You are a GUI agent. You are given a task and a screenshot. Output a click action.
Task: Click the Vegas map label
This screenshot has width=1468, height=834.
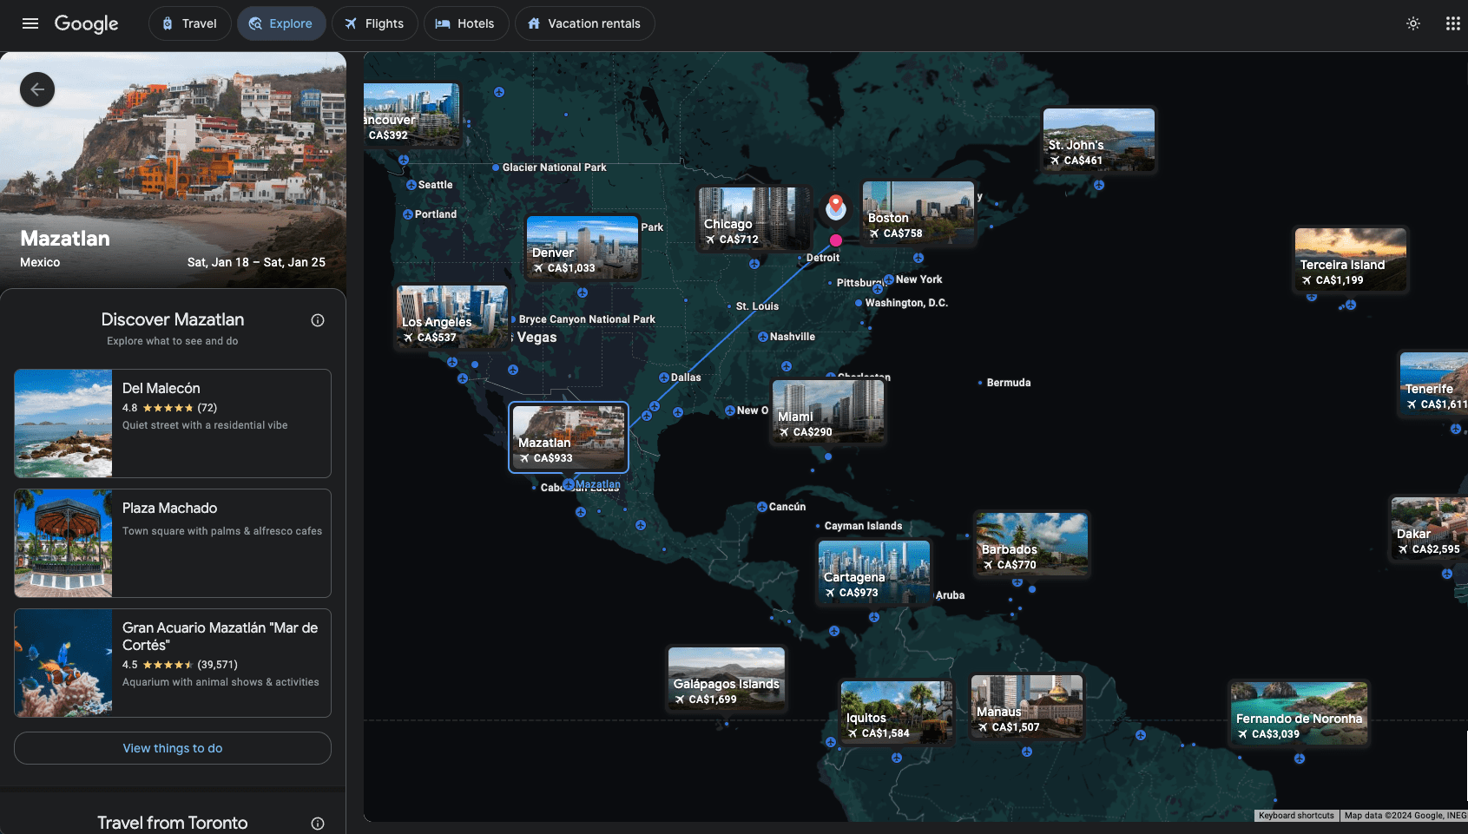click(x=537, y=338)
